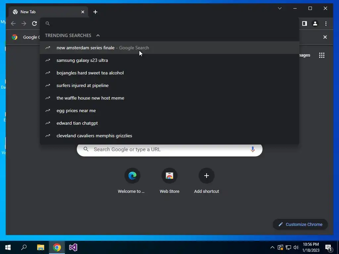Choose 'cleveland cavaliers memphis grizzlies' suggestion
The image size is (339, 254).
[x=169, y=136]
